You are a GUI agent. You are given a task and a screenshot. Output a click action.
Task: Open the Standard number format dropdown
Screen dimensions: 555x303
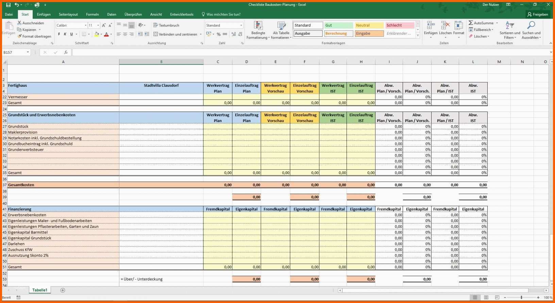coord(241,25)
